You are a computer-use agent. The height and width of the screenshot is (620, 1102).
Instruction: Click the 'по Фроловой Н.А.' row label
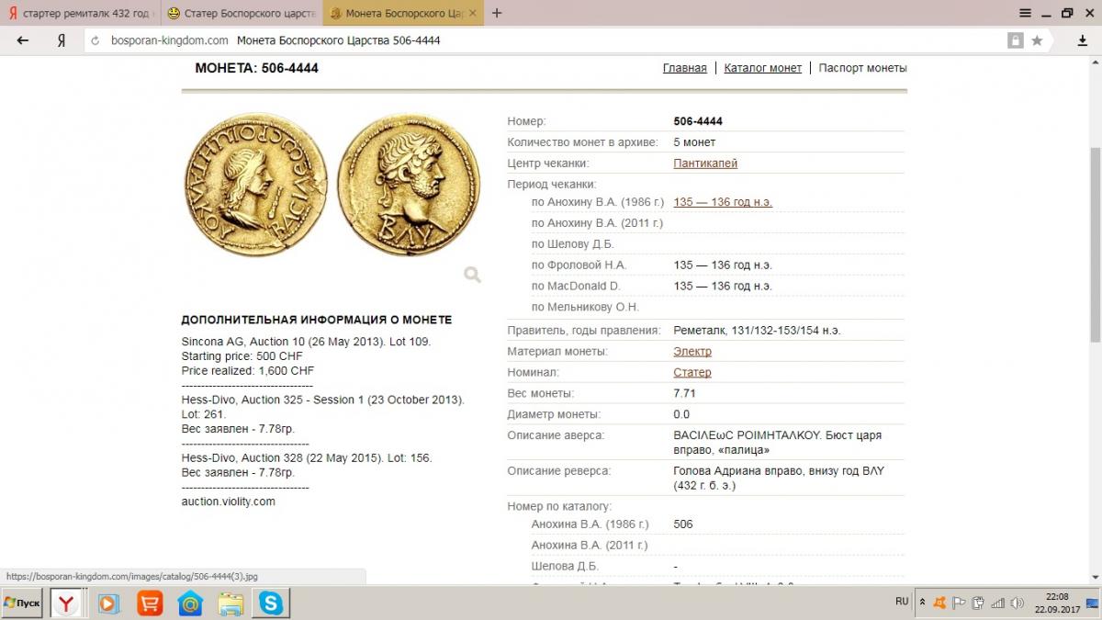click(x=579, y=265)
